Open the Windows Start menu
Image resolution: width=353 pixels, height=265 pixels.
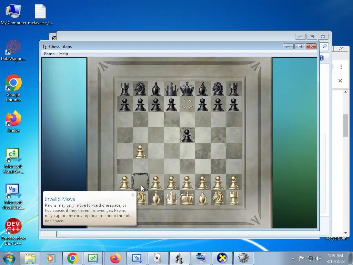pyautogui.click(x=9, y=258)
